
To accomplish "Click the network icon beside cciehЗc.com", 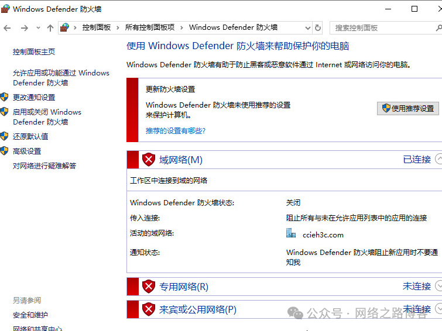I will (x=291, y=233).
